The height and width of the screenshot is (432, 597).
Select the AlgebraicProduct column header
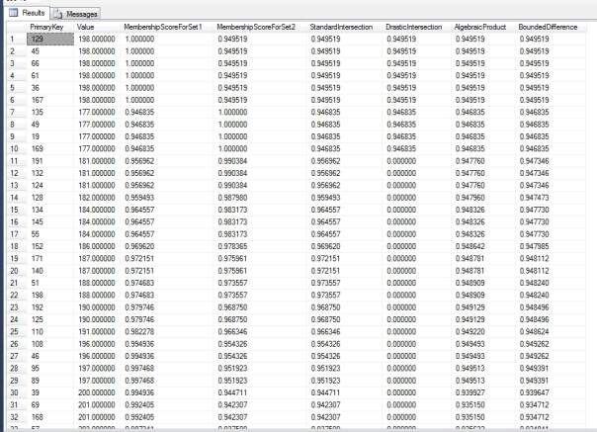click(482, 27)
